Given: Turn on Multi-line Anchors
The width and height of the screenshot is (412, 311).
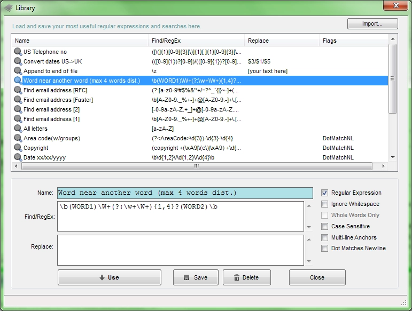Looking at the screenshot, I should [324, 237].
